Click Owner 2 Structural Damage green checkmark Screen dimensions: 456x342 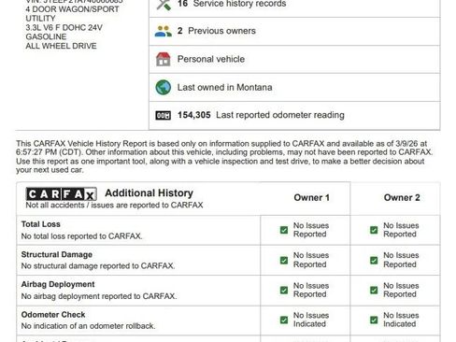(x=374, y=260)
